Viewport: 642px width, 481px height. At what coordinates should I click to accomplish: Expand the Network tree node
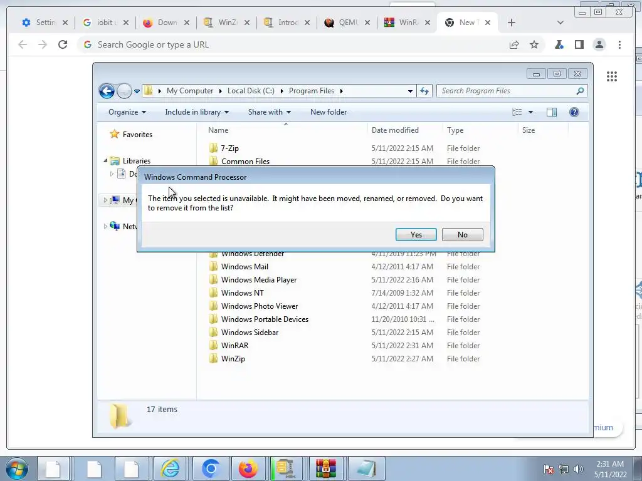105,226
